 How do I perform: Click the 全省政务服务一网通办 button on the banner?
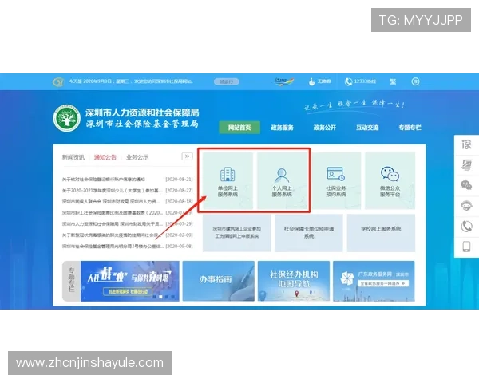click(383, 283)
